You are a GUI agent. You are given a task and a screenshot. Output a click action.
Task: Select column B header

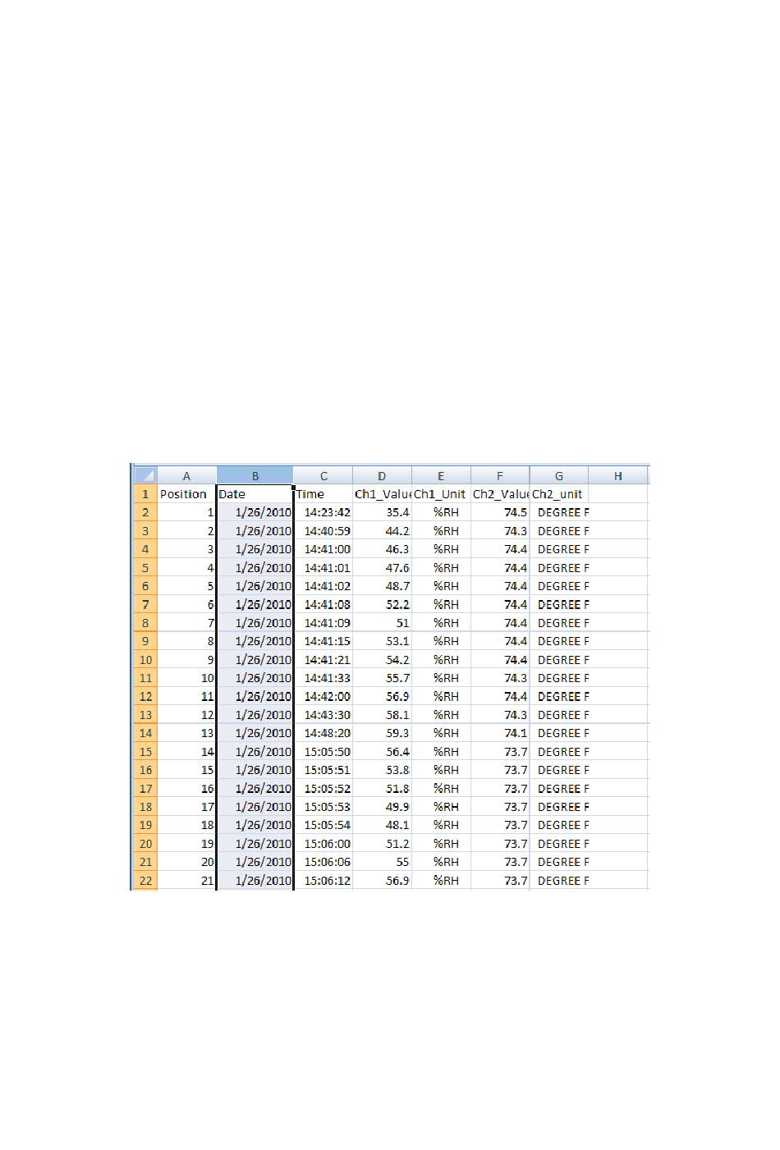(255, 475)
